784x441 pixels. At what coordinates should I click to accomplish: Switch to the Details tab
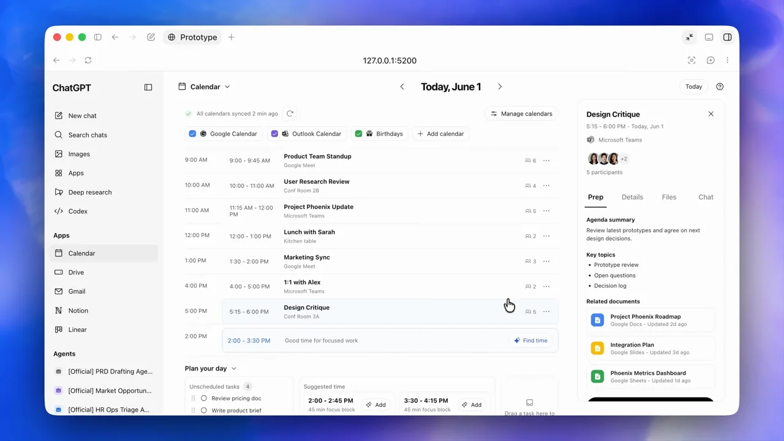point(632,197)
